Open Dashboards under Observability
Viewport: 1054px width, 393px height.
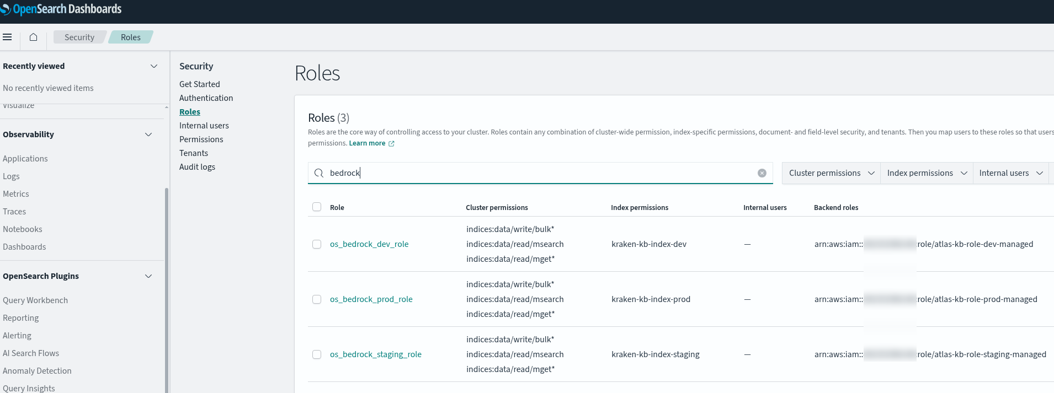[24, 247]
